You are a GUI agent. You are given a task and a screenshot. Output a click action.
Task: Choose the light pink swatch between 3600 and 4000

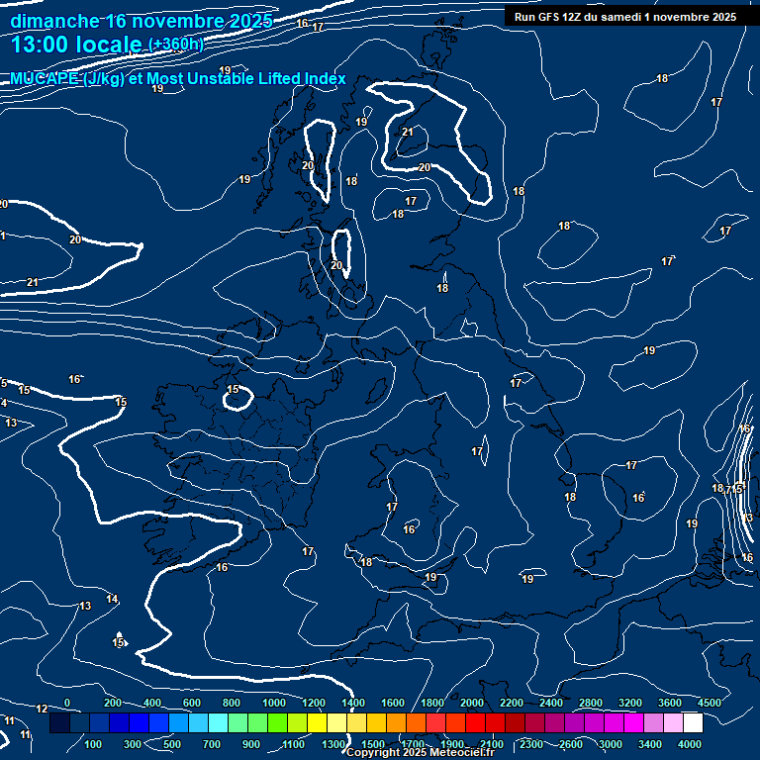click(674, 722)
